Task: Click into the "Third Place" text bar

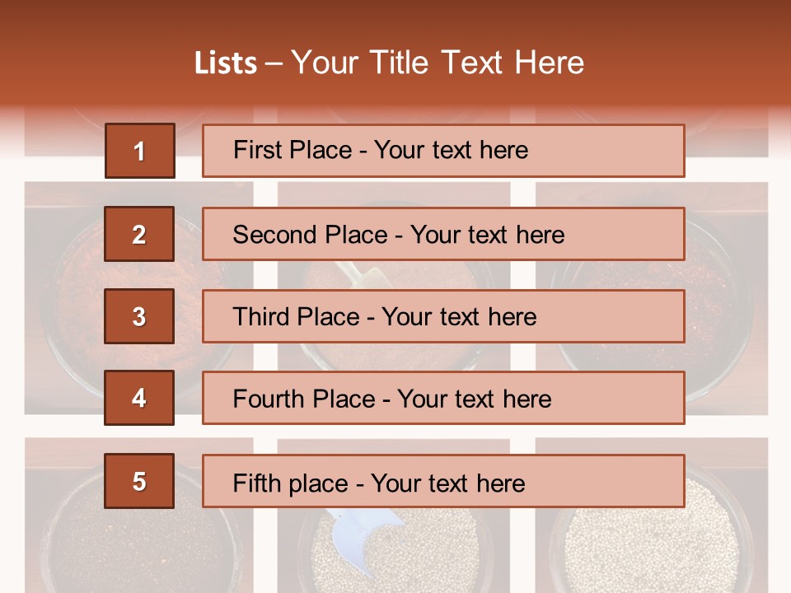Action: click(443, 316)
